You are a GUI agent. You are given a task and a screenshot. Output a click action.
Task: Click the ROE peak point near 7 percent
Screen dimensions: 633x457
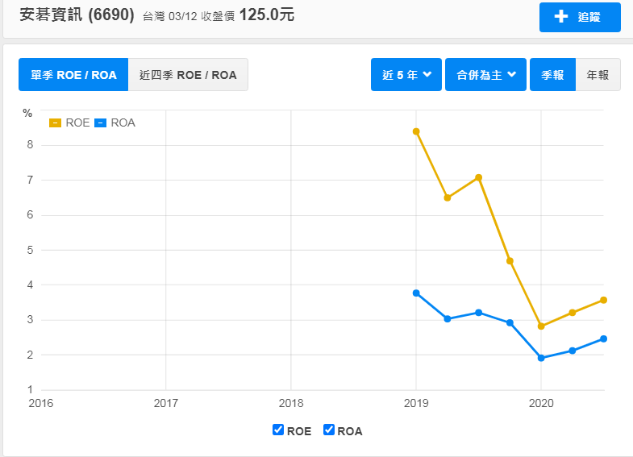pyautogui.click(x=479, y=177)
